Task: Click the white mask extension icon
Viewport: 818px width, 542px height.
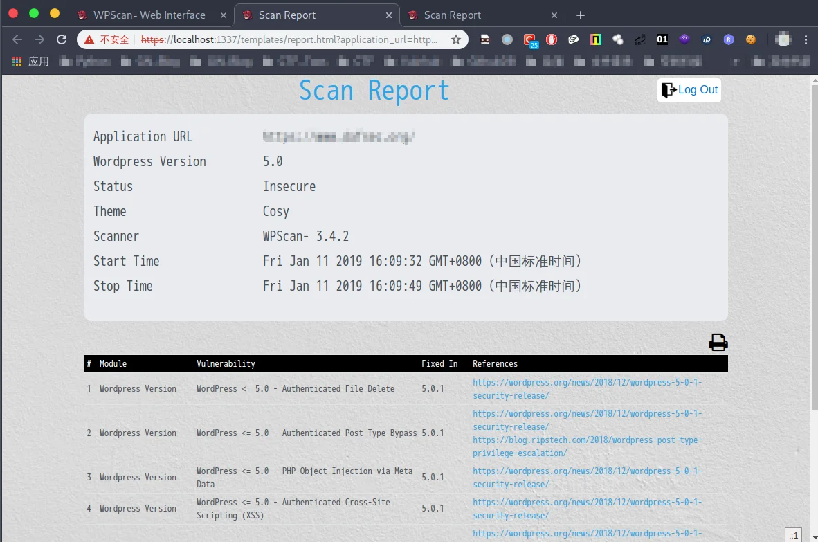Action: pyautogui.click(x=573, y=39)
